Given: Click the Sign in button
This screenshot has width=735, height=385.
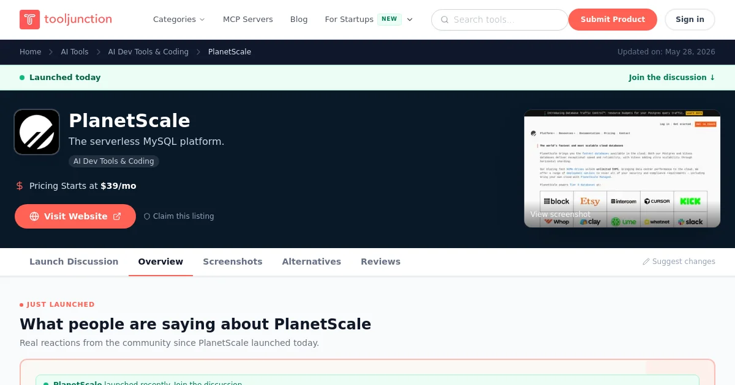Looking at the screenshot, I should click(x=690, y=20).
